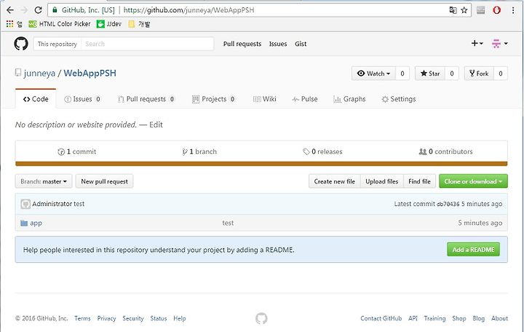Click the browser back arrow
The height and width of the screenshot is (332, 524).
coord(10,10)
